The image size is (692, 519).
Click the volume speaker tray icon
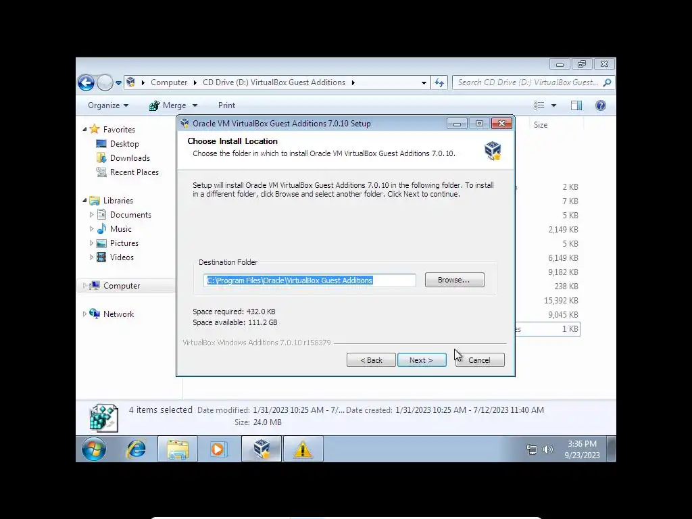(x=547, y=449)
